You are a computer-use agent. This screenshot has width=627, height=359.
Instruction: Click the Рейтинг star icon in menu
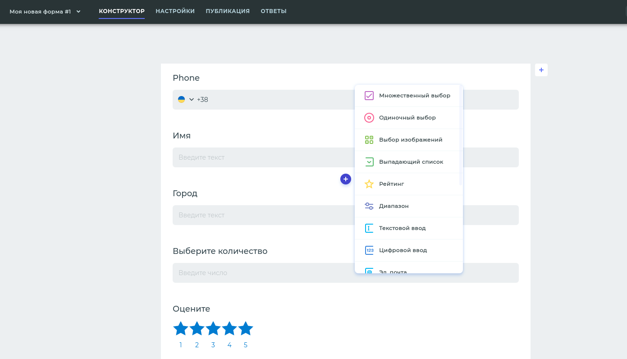coord(369,184)
